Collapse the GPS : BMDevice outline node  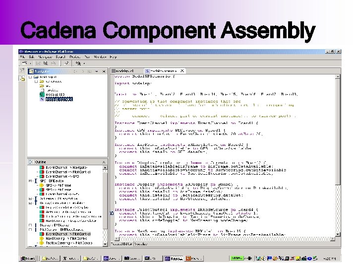[x=30, y=181]
